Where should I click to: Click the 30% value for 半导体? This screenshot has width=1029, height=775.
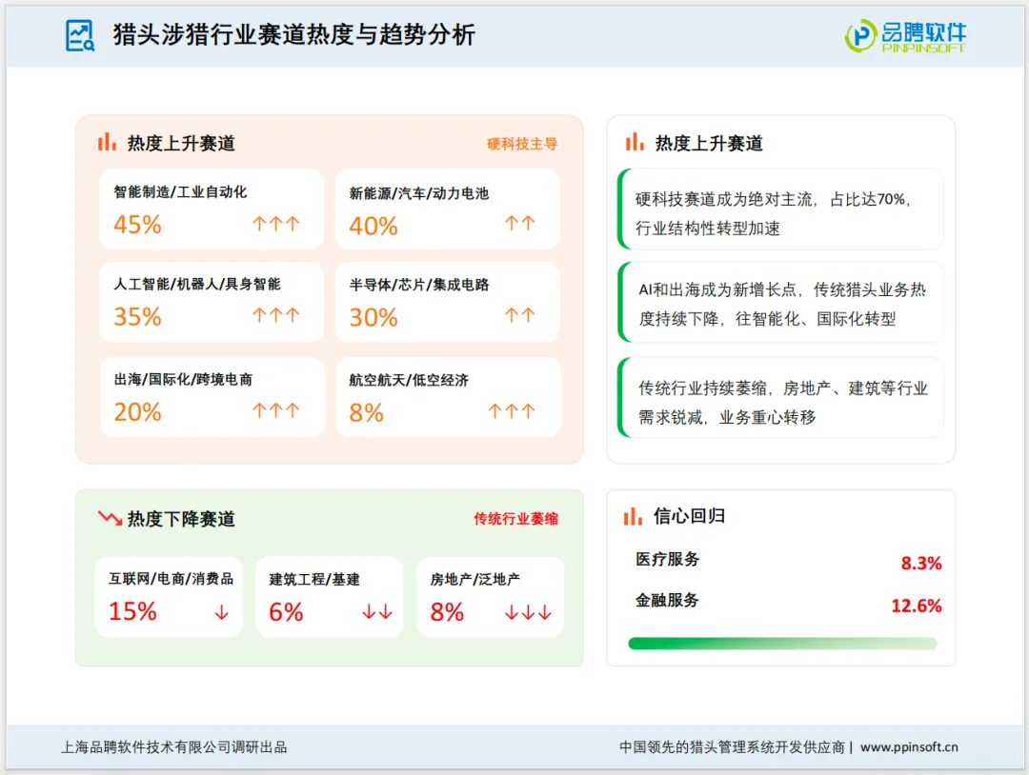pyautogui.click(x=373, y=317)
